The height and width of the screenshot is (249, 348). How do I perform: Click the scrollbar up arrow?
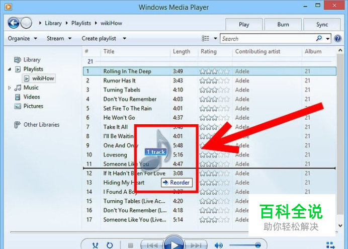(x=340, y=50)
